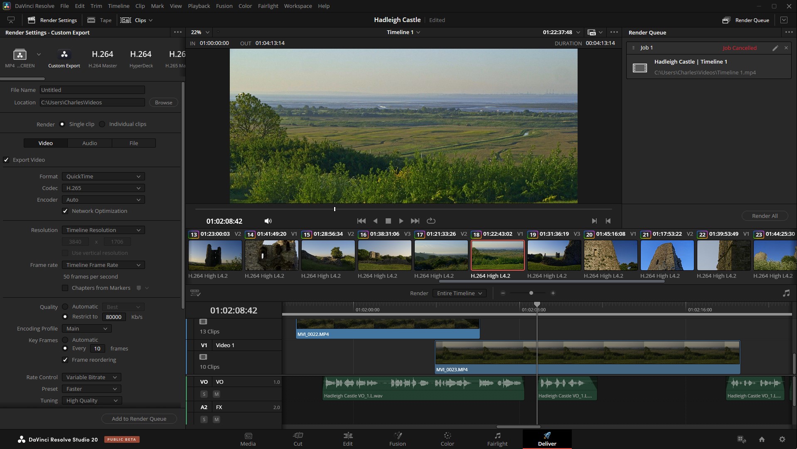Screen dimensions: 797x449
Task: Play forward in viewer
Action: click(x=401, y=221)
